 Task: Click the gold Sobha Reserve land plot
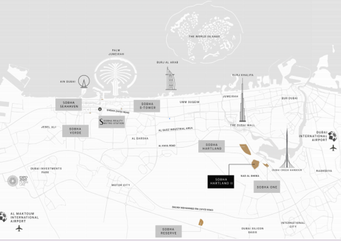pyautogui.click(x=201, y=222)
